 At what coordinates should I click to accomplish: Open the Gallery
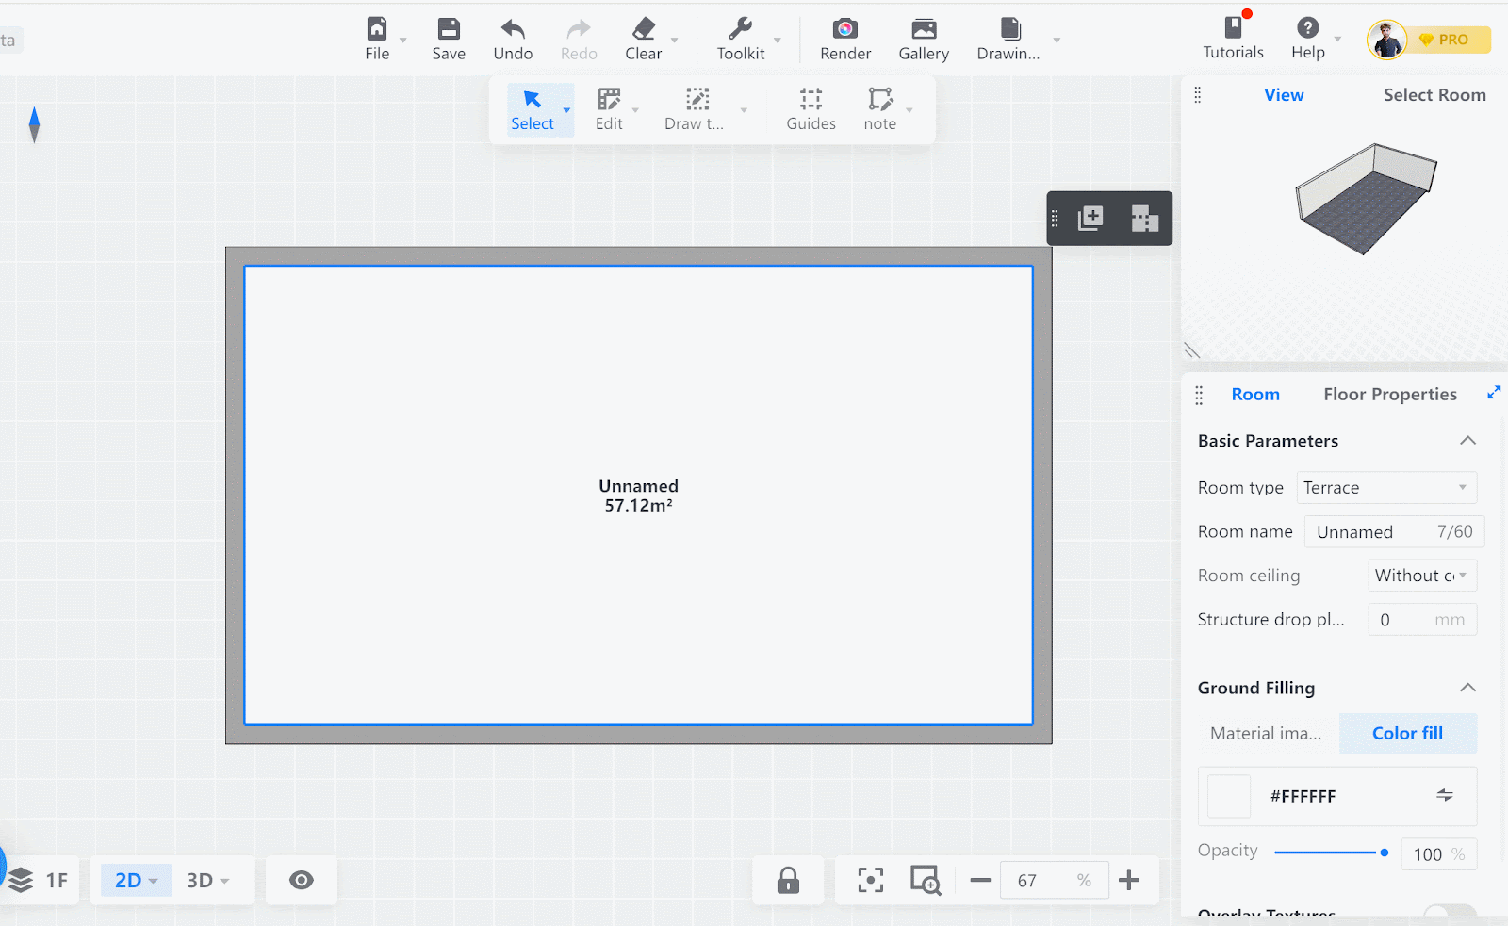(923, 40)
